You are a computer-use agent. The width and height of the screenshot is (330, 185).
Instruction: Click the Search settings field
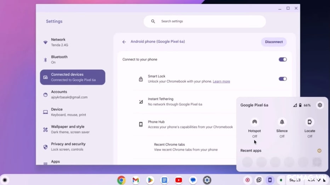pos(205,21)
